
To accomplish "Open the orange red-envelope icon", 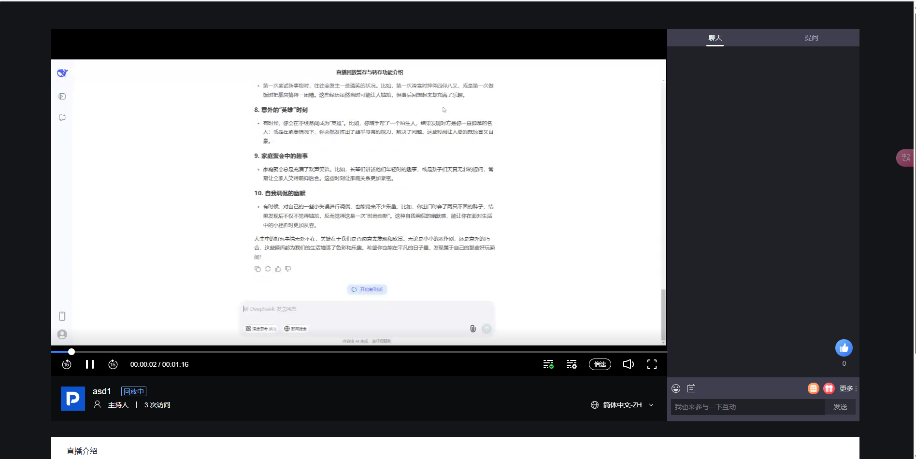I will point(814,388).
